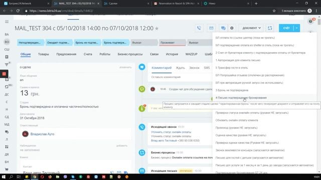Open contact link Влад авто Тестовый in call entry
The image size is (321, 180).
pos(164,140)
